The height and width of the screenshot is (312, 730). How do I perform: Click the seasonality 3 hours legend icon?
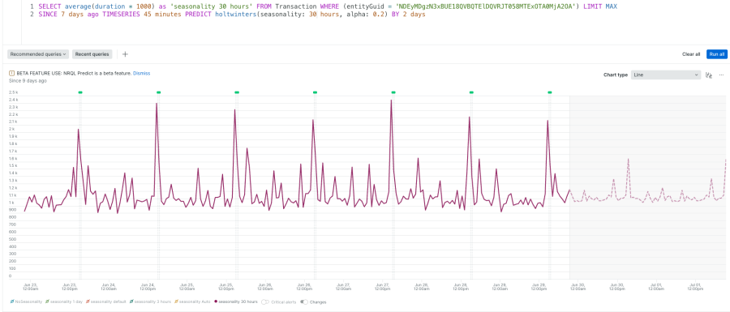[x=131, y=301]
